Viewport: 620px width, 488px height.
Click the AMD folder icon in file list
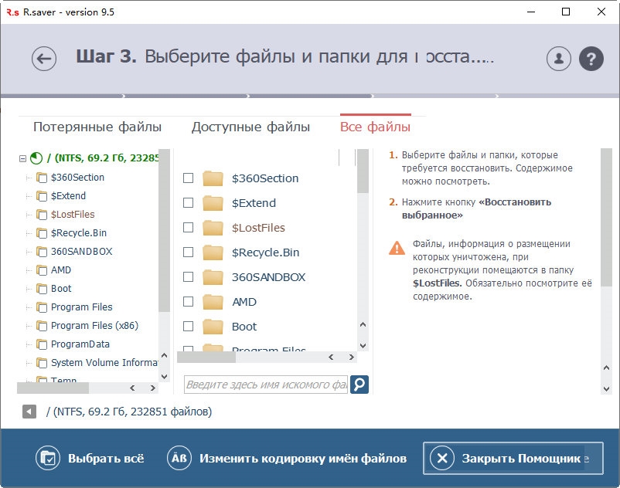[213, 302]
